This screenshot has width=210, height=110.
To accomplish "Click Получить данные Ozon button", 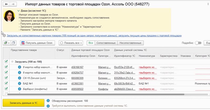I will tap(37, 43).
